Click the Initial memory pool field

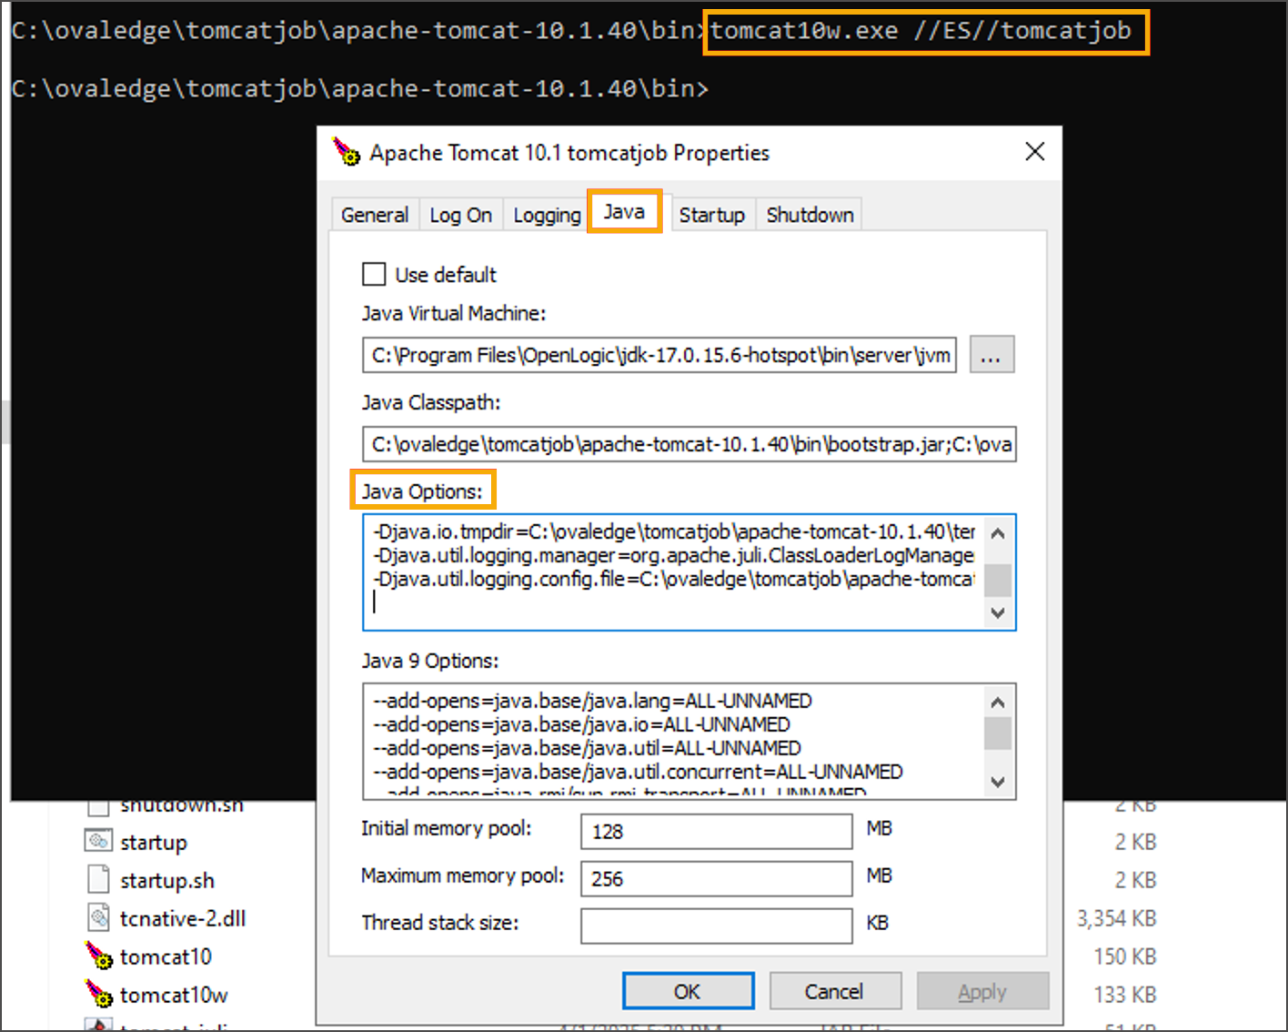click(x=717, y=831)
